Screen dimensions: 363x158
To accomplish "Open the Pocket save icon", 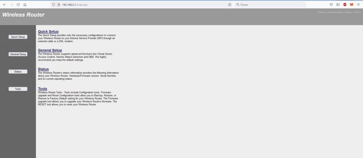I will pyautogui.click(x=331, y=5).
